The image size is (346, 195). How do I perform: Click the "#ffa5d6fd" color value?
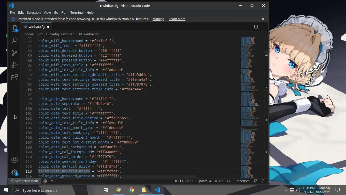click(138, 75)
